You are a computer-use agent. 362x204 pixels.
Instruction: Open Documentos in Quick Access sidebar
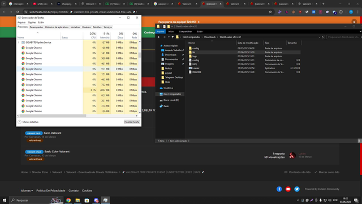171,59
